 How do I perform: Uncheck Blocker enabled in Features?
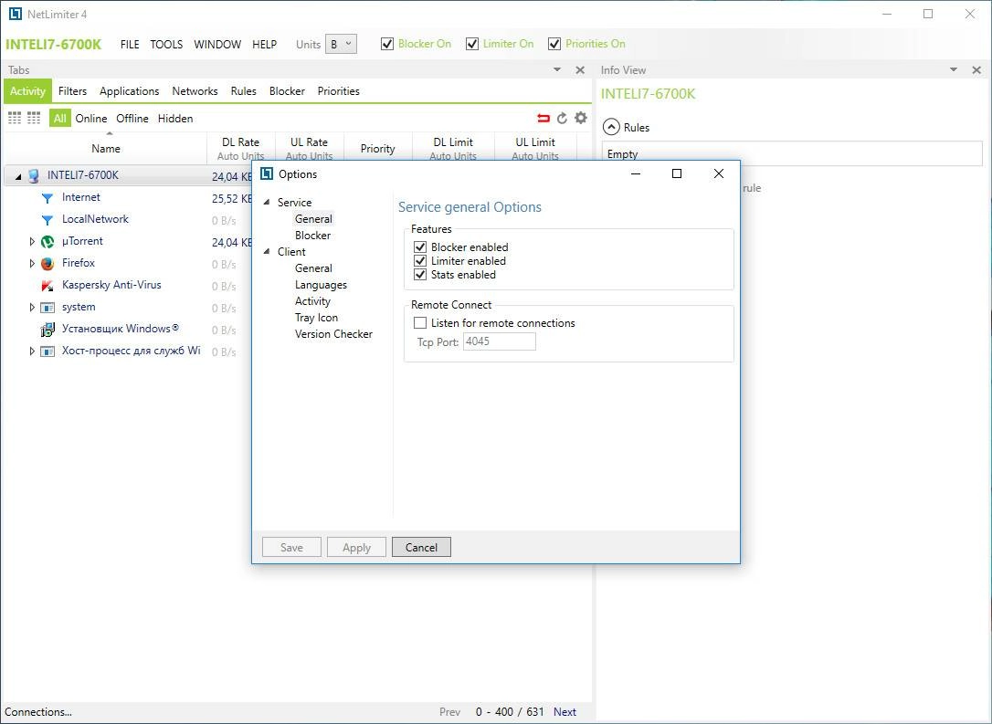pyautogui.click(x=420, y=247)
